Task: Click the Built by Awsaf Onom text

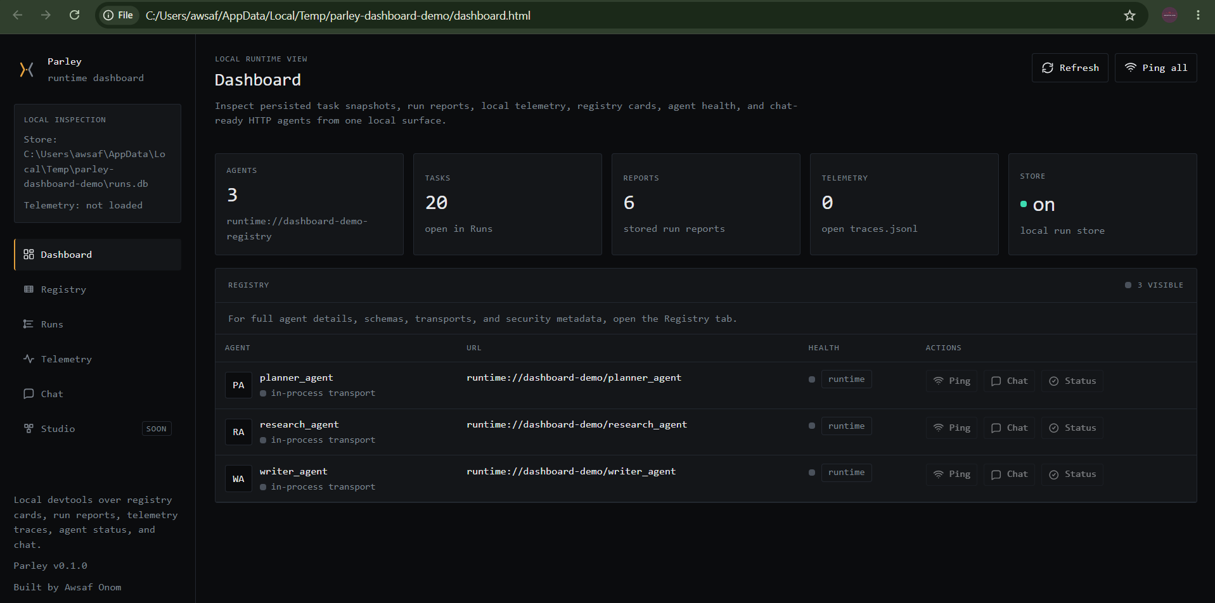Action: (x=68, y=587)
